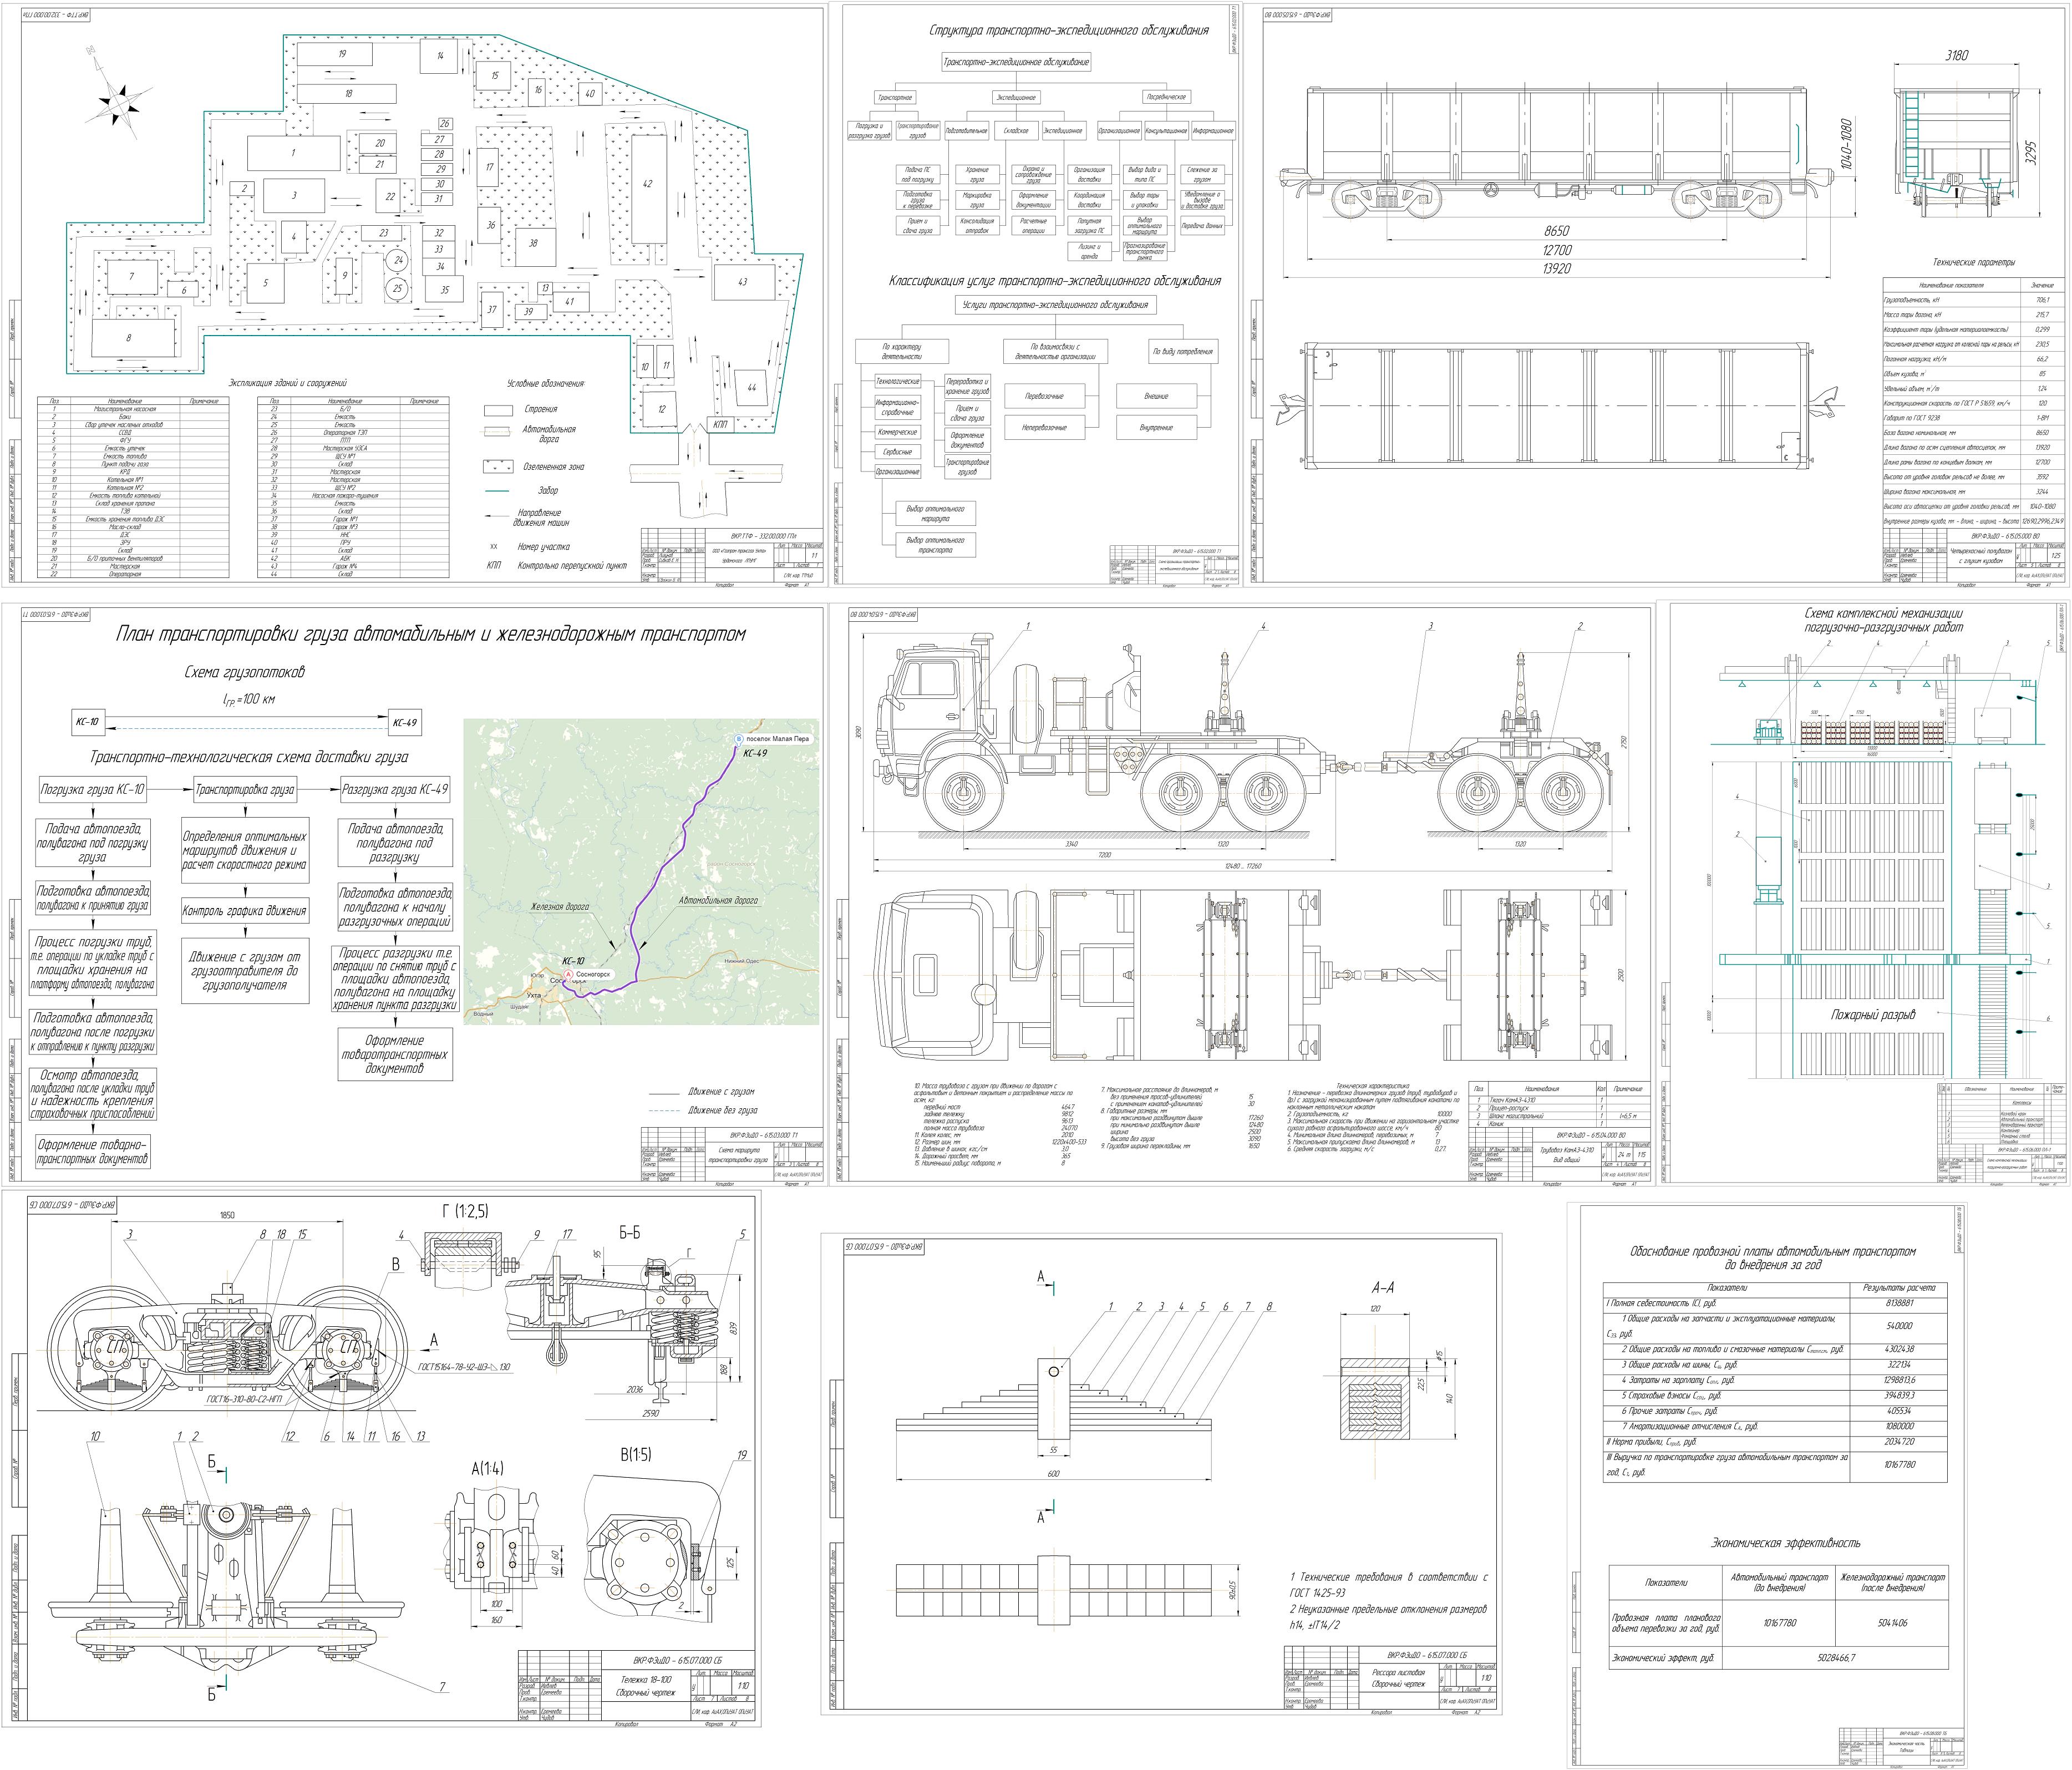Viewport: 2072px width, 1770px height.
Task: Select the КС-10 box in the cargo flow scheme
Action: tap(88, 722)
